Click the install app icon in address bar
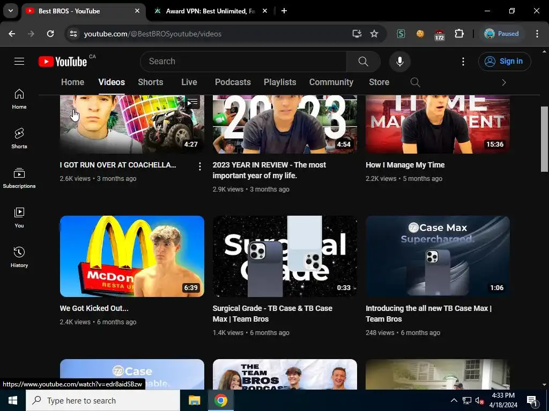This screenshot has width=549, height=411. coord(357,34)
